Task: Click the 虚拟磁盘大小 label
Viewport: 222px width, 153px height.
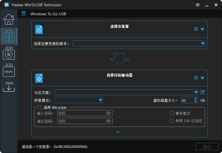Action: 165,100
